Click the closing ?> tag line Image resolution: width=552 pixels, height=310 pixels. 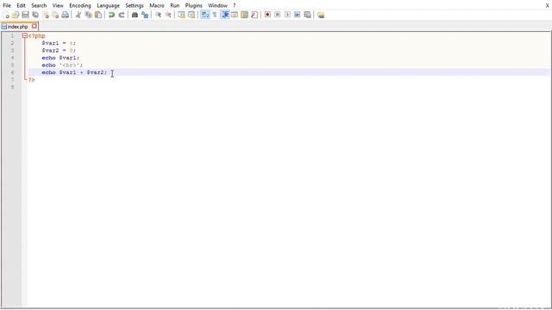point(31,80)
